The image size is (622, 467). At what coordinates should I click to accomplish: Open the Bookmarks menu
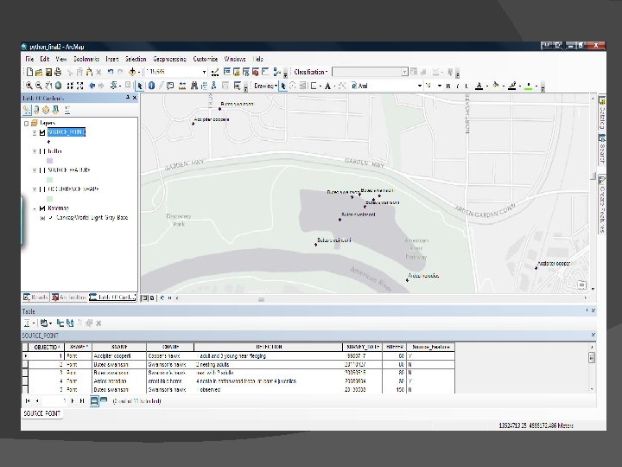click(x=86, y=58)
